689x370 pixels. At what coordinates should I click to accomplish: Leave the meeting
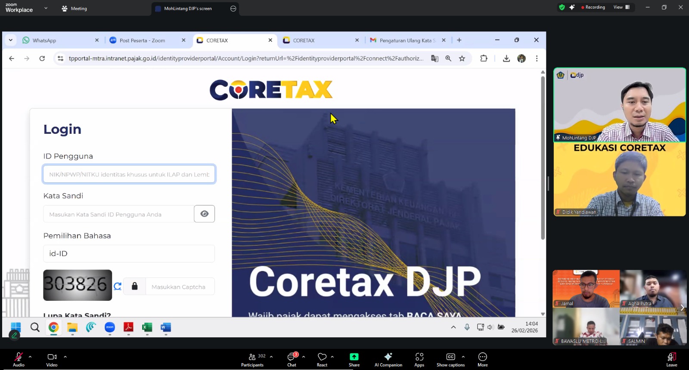pos(671,359)
